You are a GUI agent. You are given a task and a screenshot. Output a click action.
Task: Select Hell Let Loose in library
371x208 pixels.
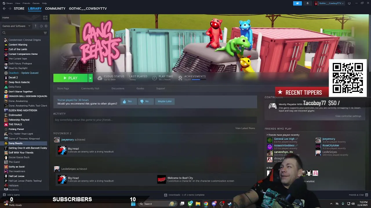16,176
